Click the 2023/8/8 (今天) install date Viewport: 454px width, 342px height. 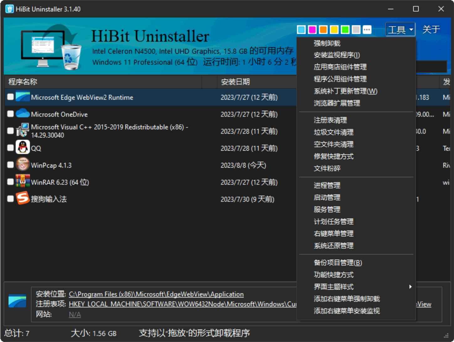click(243, 165)
